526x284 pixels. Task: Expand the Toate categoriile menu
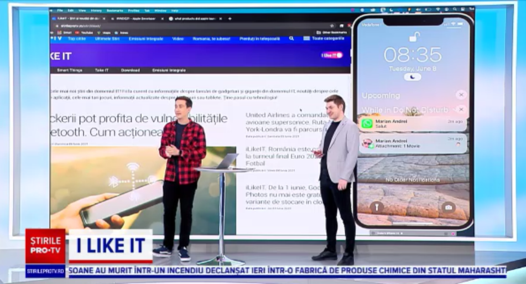327,39
